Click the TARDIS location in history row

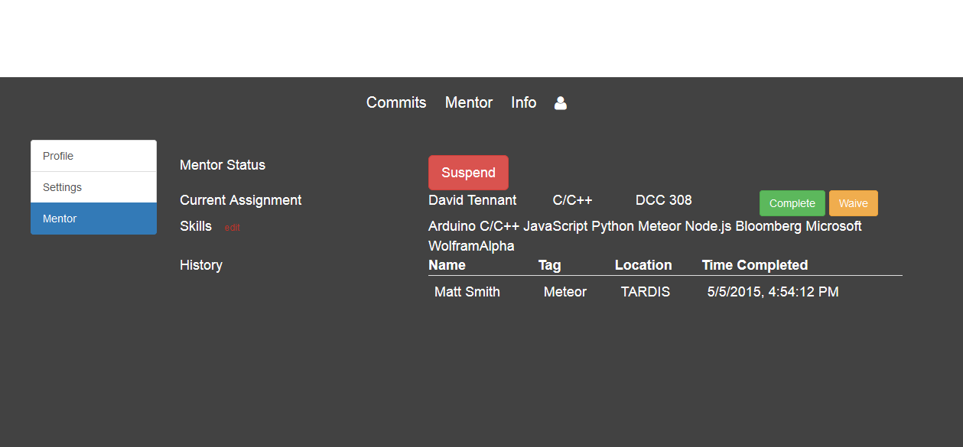(645, 292)
